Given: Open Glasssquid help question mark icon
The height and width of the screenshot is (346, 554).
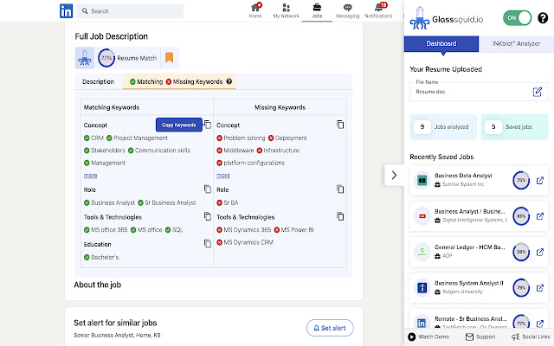Looking at the screenshot, I should click(543, 17).
